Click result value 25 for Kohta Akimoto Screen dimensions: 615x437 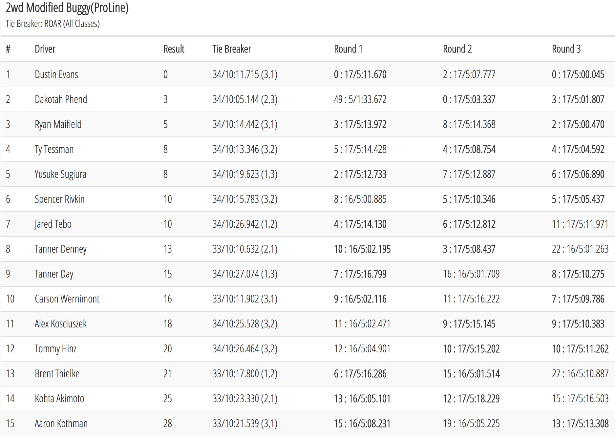(x=168, y=399)
